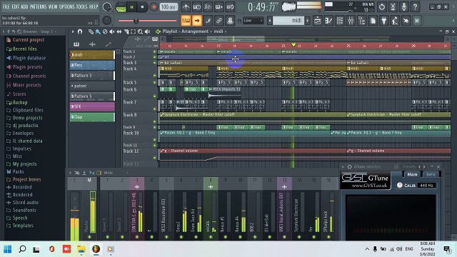Viewport: 457px width, 257px height.
Task: Select the playlist Mute tool
Action: [x=112, y=31]
